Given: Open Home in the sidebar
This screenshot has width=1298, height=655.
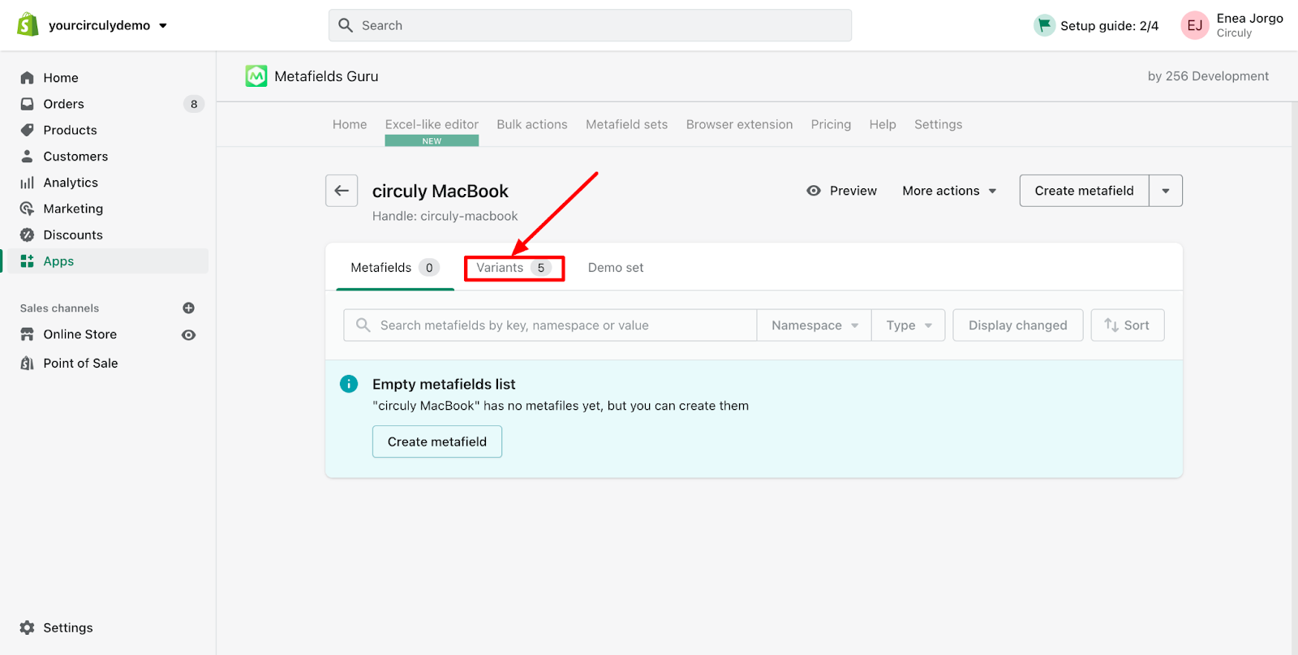Looking at the screenshot, I should [x=61, y=78].
